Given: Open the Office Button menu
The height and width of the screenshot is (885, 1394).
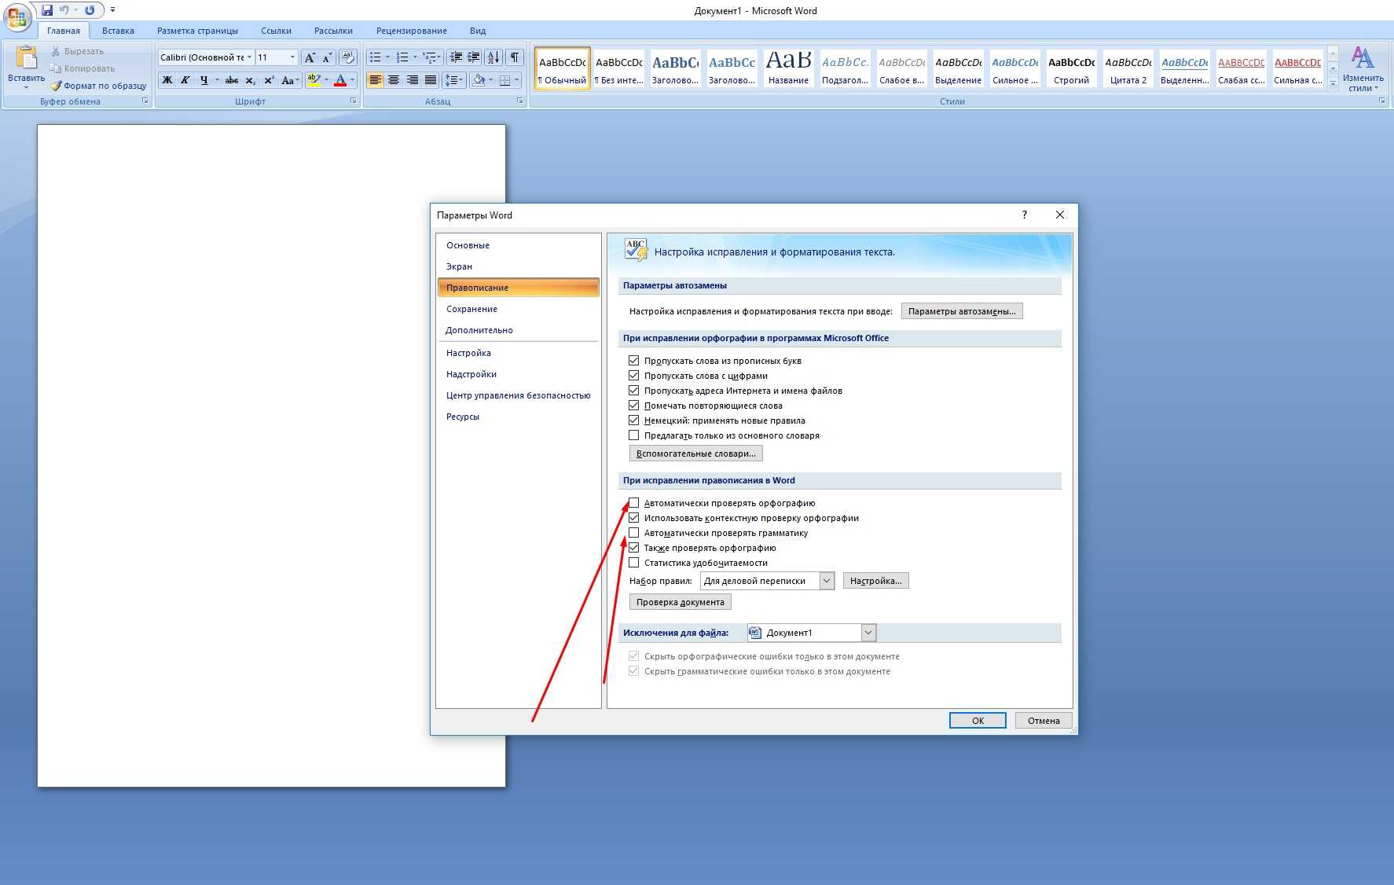Looking at the screenshot, I should (x=17, y=17).
